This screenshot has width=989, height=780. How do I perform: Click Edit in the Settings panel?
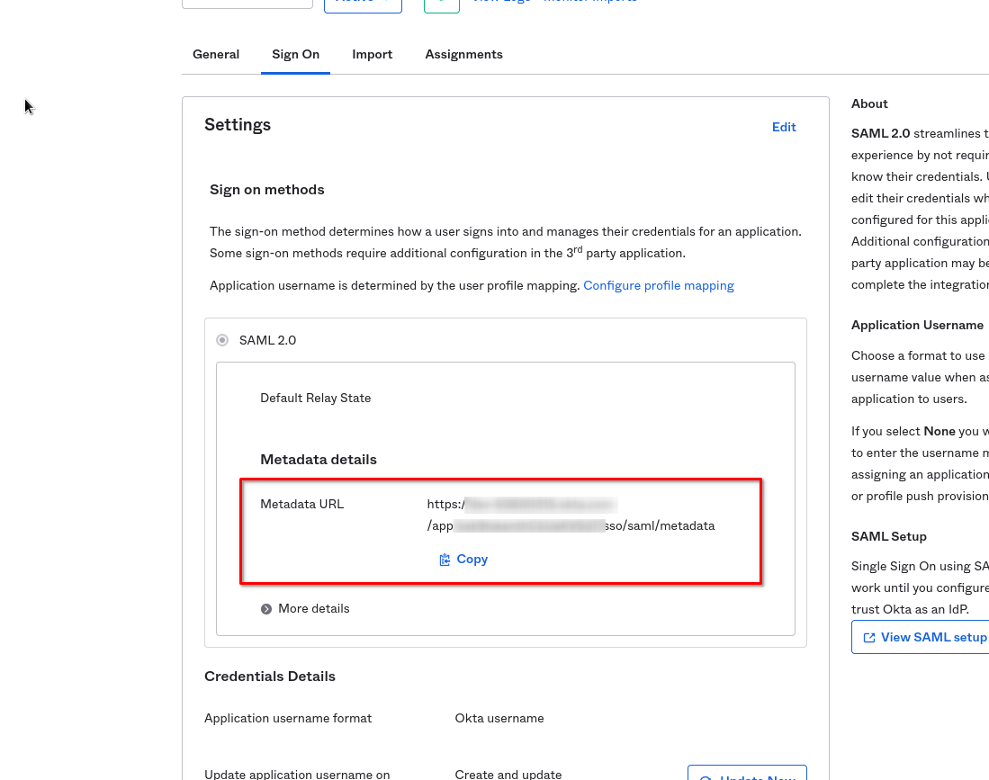tap(784, 128)
